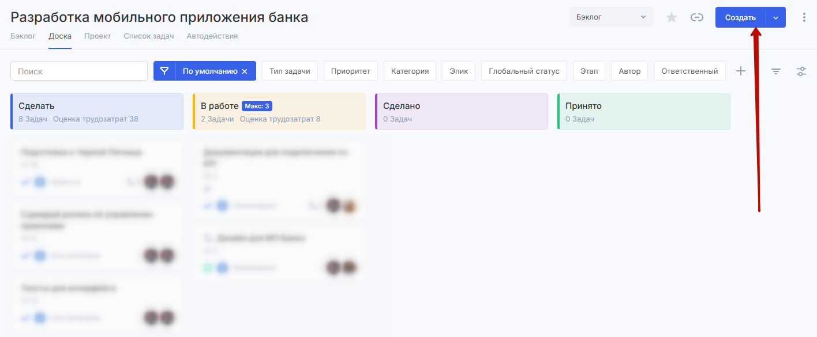Open the three-dot more options menu
This screenshot has width=817, height=337.
pos(804,17)
